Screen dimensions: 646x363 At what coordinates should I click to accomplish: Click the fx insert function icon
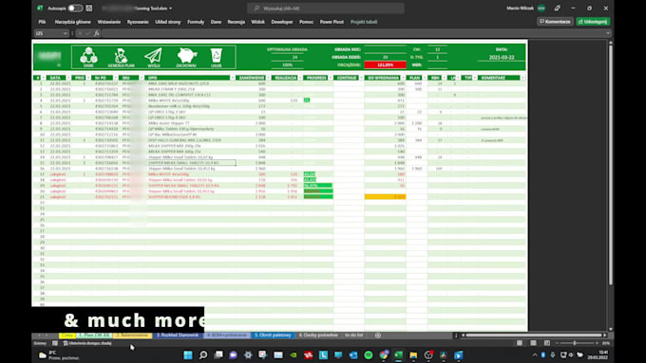(x=96, y=33)
